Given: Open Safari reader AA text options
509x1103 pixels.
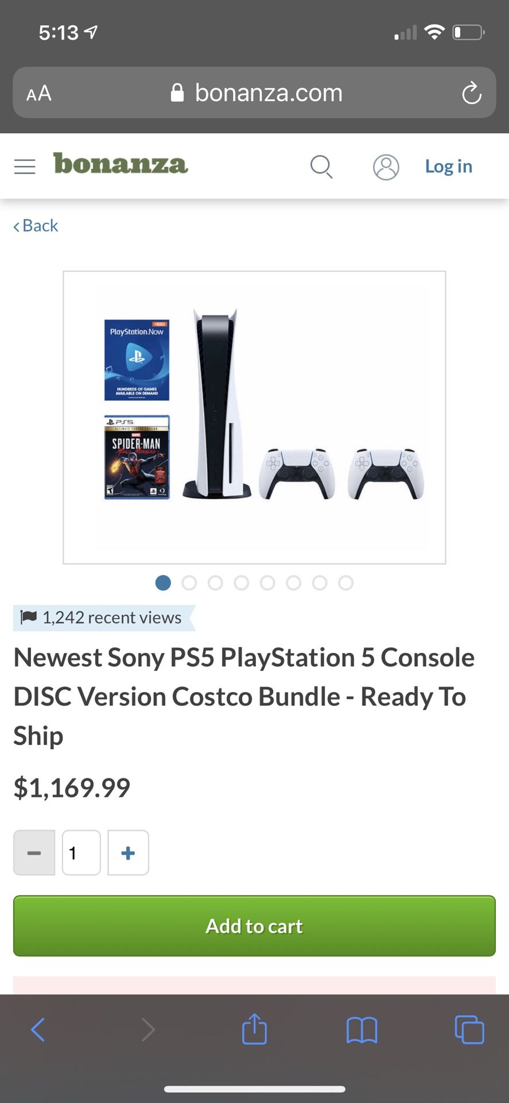Looking at the screenshot, I should [39, 93].
